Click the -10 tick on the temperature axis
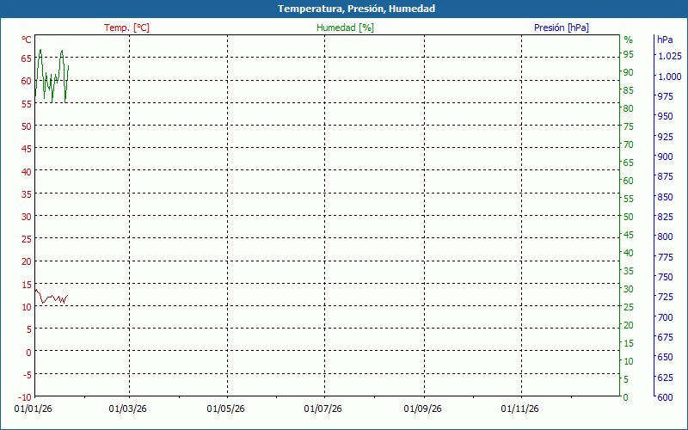Screen dimensions: 688x430 (x=25, y=397)
